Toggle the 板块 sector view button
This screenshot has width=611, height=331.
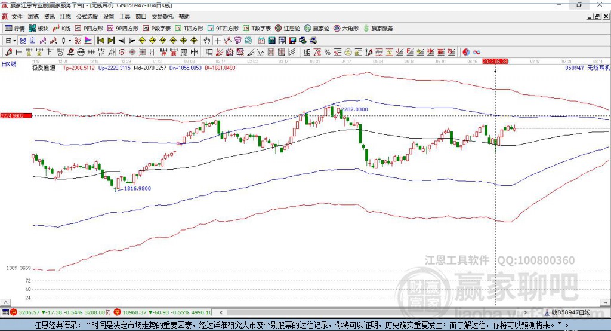(38, 29)
